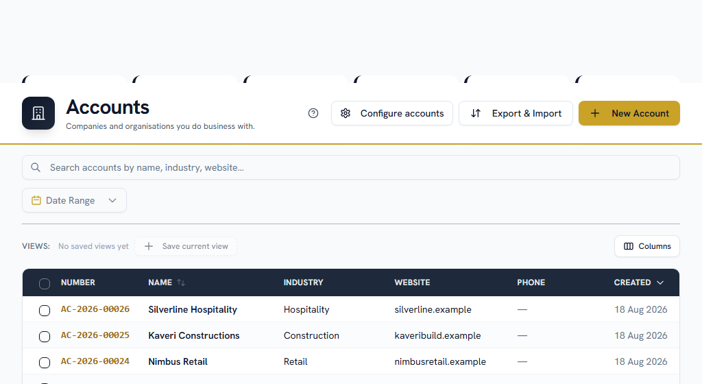Click silverline.example website cell

(x=433, y=310)
